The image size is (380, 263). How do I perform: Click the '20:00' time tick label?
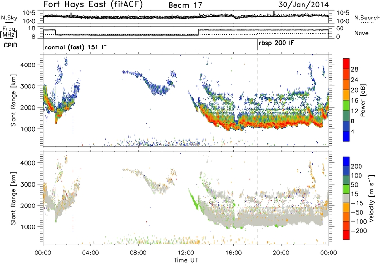click(x=281, y=253)
